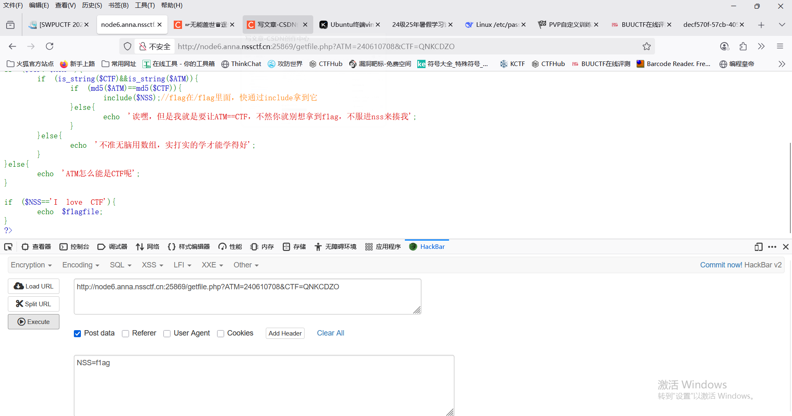Activate the element picker tool in devtools
The image size is (792, 416).
(x=8, y=247)
